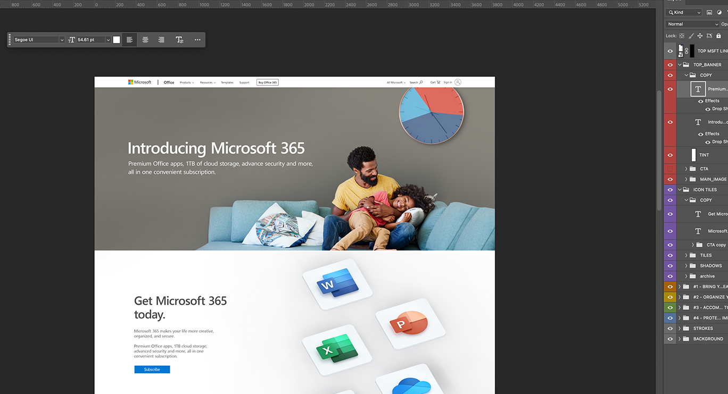Expand the MAIN_IMAGE group
The height and width of the screenshot is (394, 728).
coord(686,179)
